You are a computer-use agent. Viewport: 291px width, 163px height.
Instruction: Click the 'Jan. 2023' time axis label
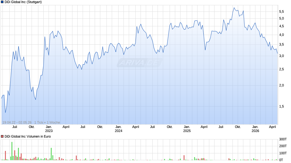[49, 129]
